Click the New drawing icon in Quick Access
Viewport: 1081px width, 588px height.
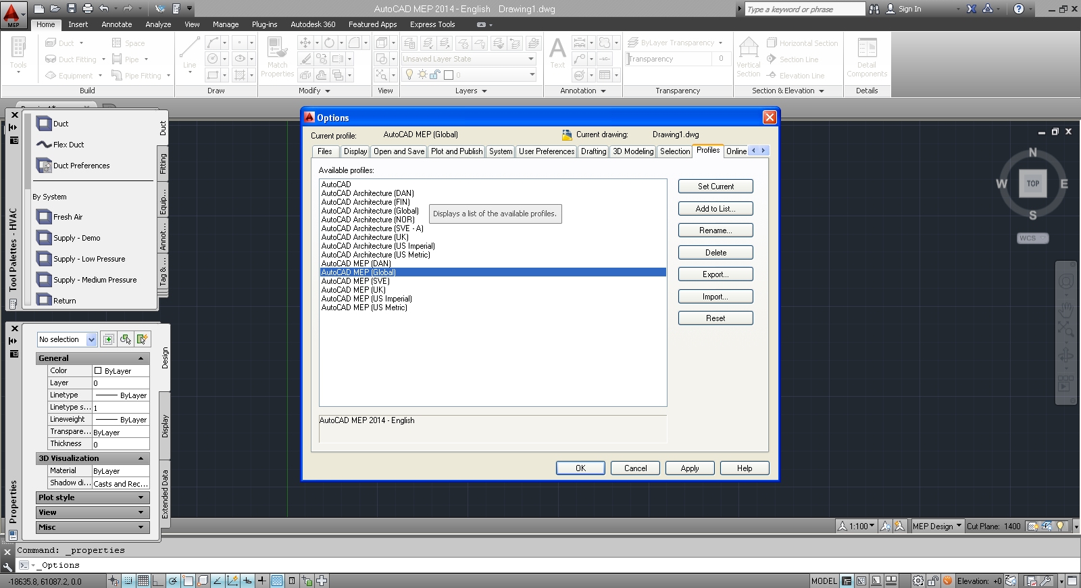[39, 9]
